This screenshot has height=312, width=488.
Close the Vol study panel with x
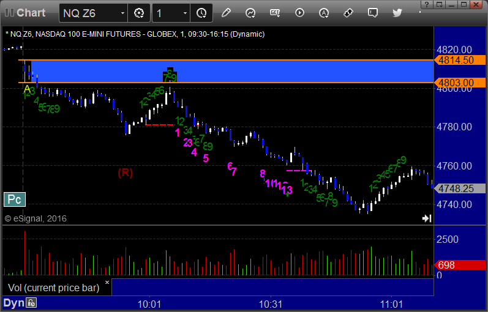107,283
